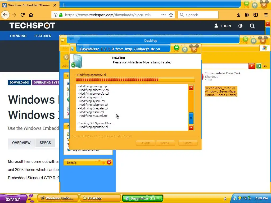Screen dimensions: 271x203
Task: Switch to Windows Embe... taskbar button
Action: tap(58, 198)
